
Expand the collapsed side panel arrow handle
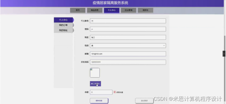click(x=224, y=54)
